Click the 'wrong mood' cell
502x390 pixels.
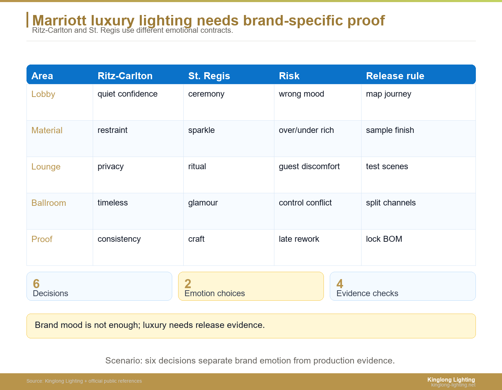(x=318, y=102)
